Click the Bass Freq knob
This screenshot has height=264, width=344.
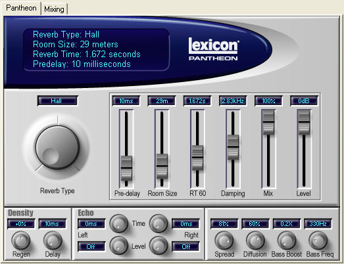pos(318,240)
